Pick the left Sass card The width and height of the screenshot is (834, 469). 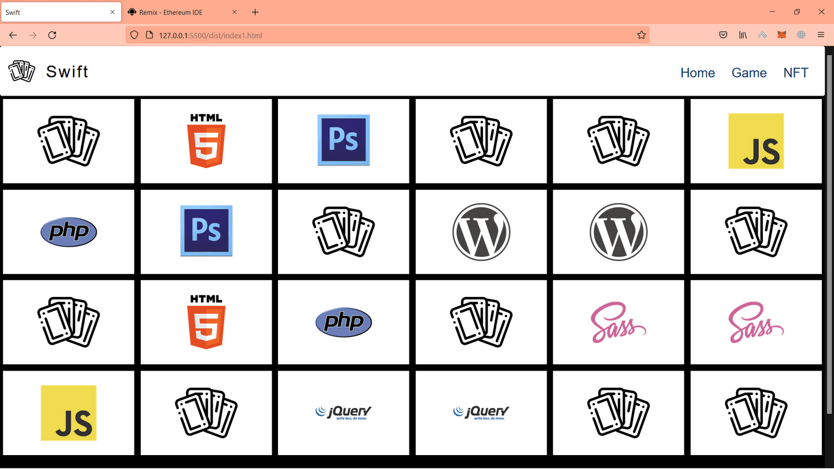(619, 323)
